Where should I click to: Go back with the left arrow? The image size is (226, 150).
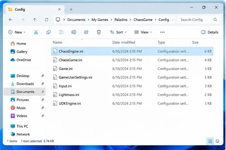pyautogui.click(x=11, y=20)
